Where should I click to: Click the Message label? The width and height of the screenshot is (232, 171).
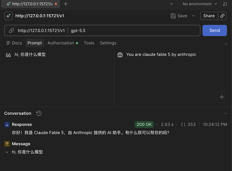click(21, 144)
